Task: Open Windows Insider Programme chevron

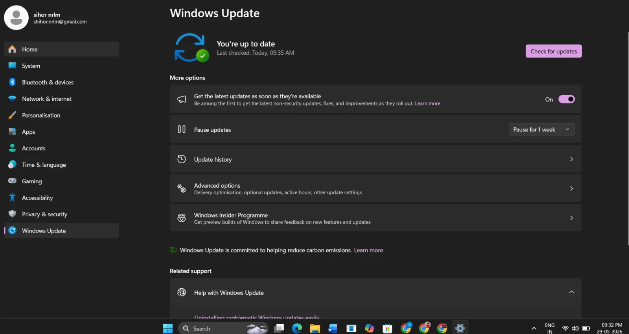Action: 572,218
